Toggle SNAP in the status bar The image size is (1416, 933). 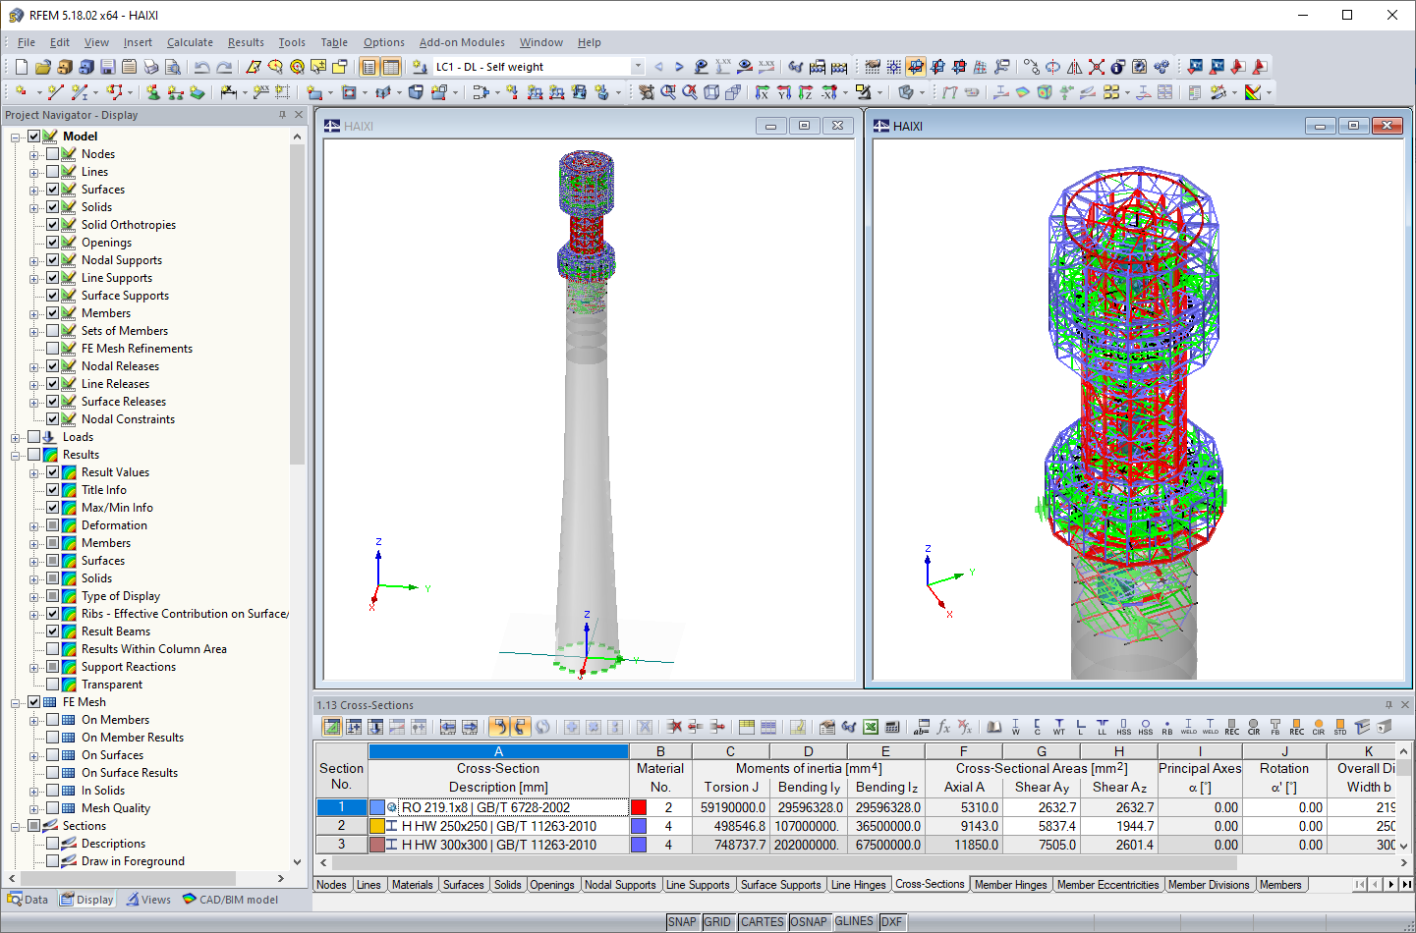tap(682, 921)
